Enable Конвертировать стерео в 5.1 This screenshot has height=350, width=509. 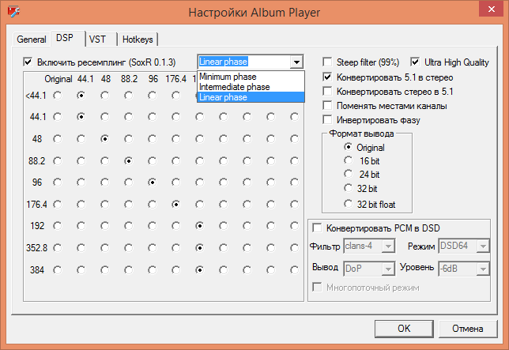(327, 92)
